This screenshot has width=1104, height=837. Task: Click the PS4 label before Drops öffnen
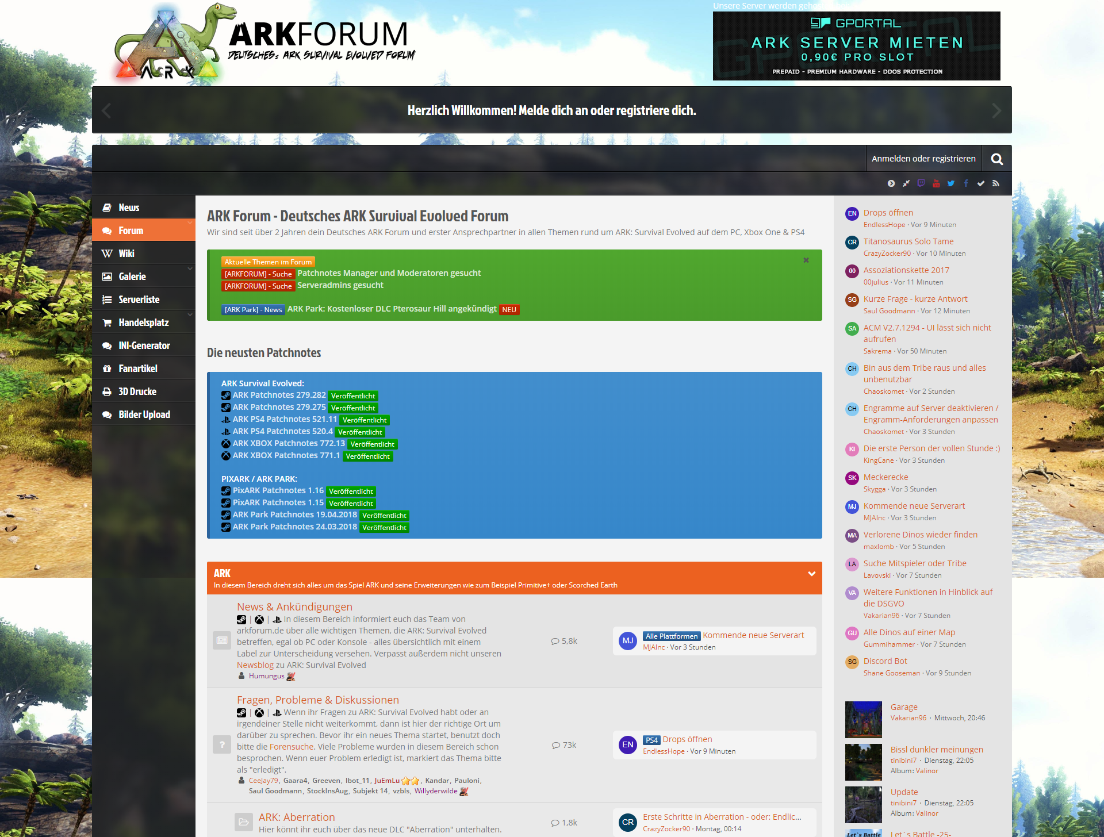651,740
